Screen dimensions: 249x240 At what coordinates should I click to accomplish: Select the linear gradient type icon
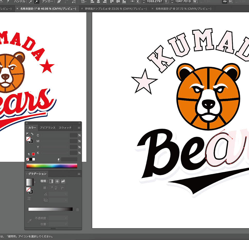[51, 181]
